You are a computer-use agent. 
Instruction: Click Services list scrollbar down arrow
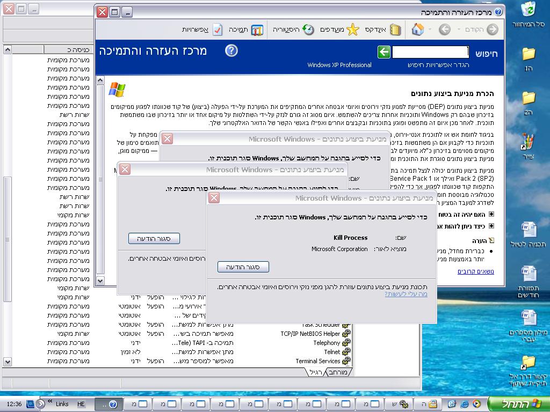tap(8, 362)
